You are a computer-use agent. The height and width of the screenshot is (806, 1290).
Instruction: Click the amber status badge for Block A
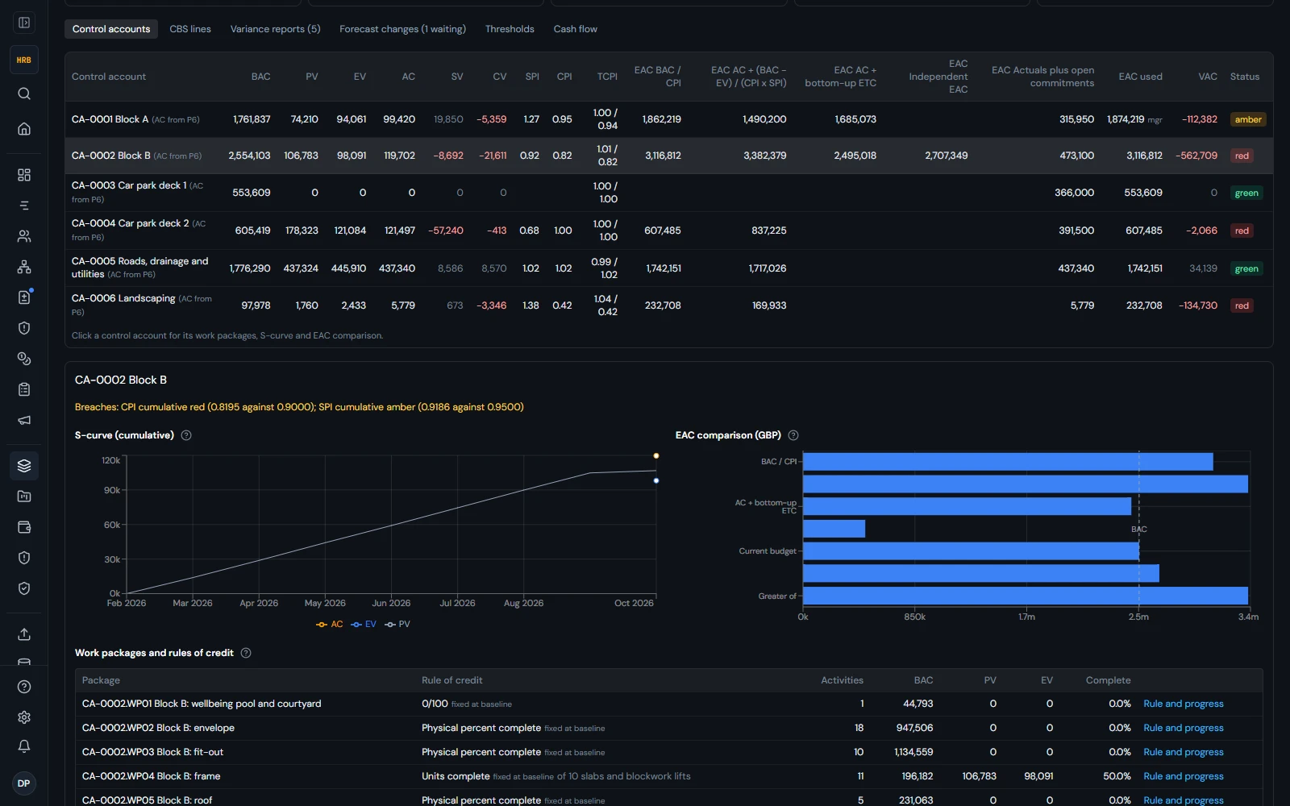click(x=1248, y=119)
